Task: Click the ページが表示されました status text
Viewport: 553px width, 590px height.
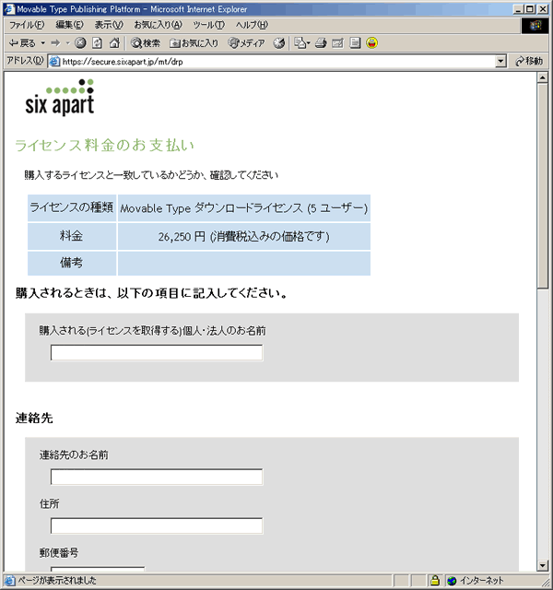Action: pos(57,581)
